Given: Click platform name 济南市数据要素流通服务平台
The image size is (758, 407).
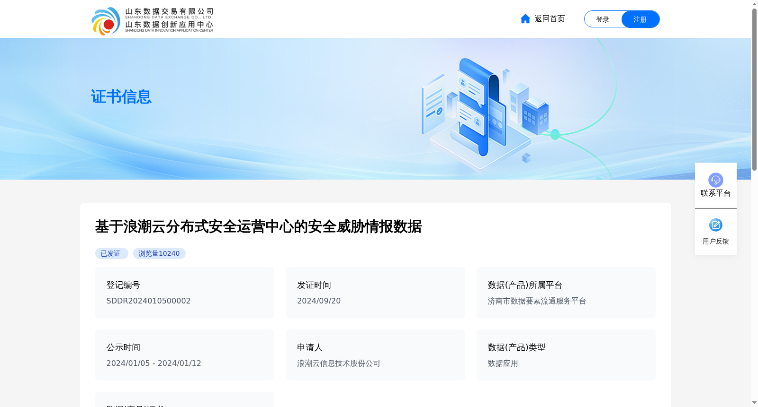Looking at the screenshot, I should pyautogui.click(x=537, y=301).
